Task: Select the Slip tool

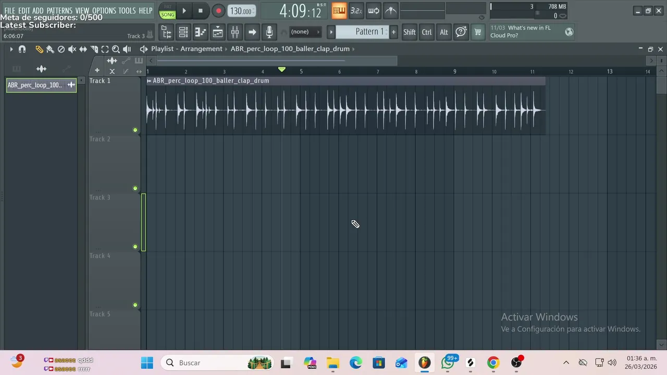Action: (x=83, y=49)
